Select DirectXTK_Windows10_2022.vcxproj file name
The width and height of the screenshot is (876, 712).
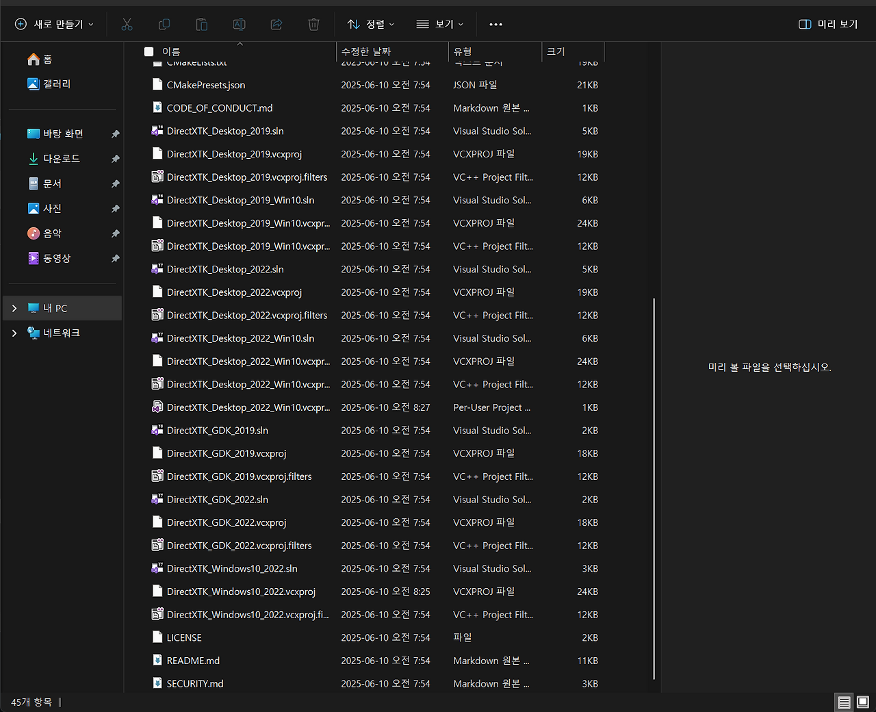pos(241,592)
